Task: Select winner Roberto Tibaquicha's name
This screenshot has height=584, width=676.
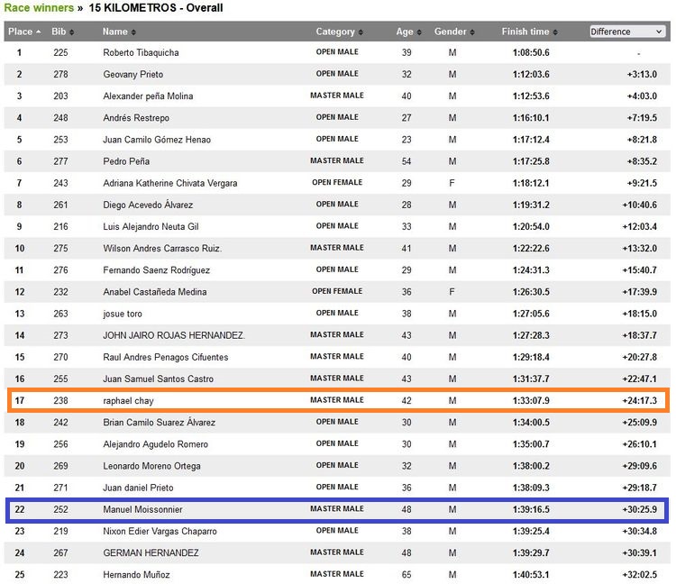Action: click(x=142, y=53)
